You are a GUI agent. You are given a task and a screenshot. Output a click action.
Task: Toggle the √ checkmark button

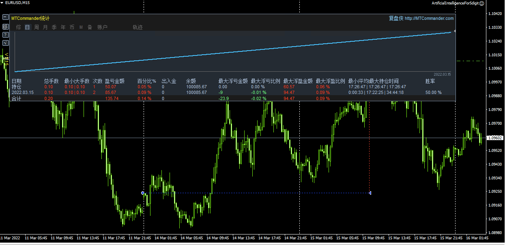tap(5, 43)
